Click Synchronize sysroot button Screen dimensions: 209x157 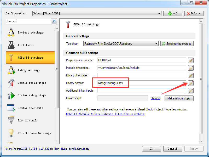pyautogui.click(x=177, y=44)
